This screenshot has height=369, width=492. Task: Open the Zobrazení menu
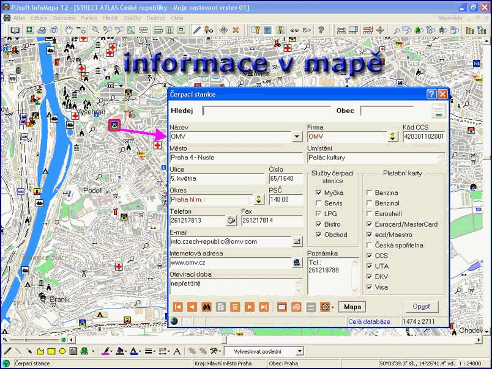point(64,18)
